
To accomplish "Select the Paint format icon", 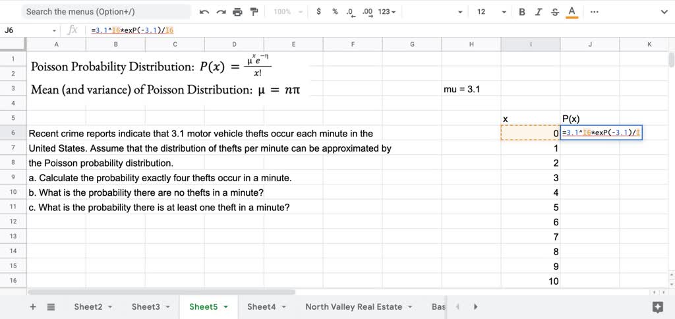I will [x=254, y=12].
